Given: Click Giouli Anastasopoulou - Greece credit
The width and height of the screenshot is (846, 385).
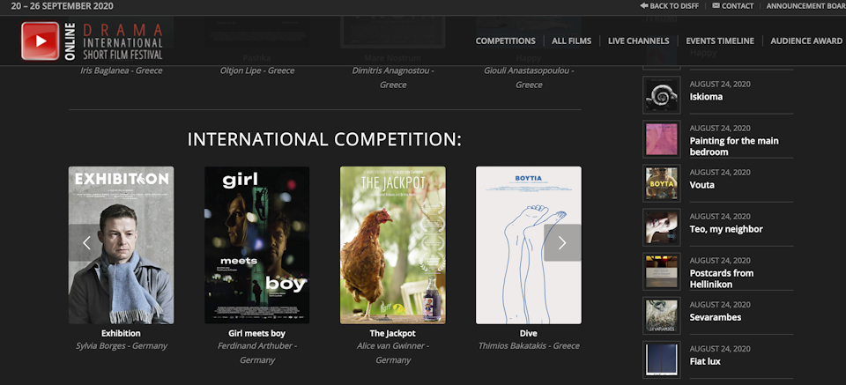Looking at the screenshot, I should point(529,78).
